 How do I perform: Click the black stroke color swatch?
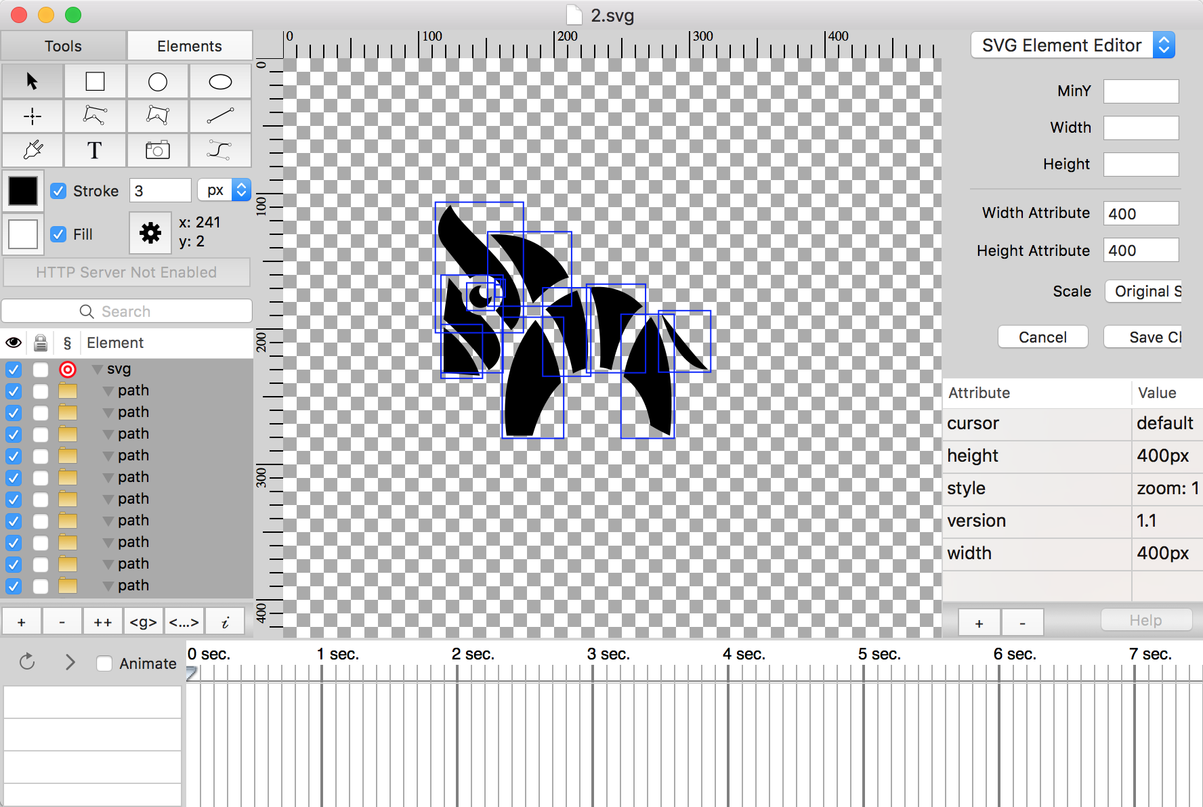[22, 191]
